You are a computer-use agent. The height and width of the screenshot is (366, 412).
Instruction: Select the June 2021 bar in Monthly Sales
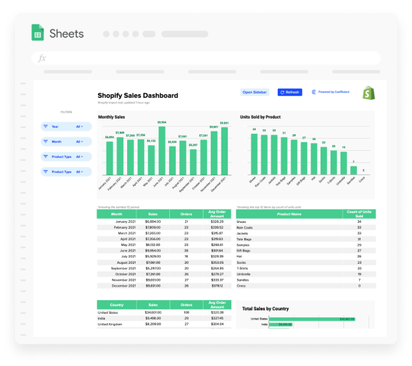tap(162, 151)
